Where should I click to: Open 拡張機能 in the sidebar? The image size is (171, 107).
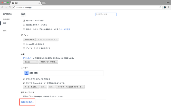6,19
